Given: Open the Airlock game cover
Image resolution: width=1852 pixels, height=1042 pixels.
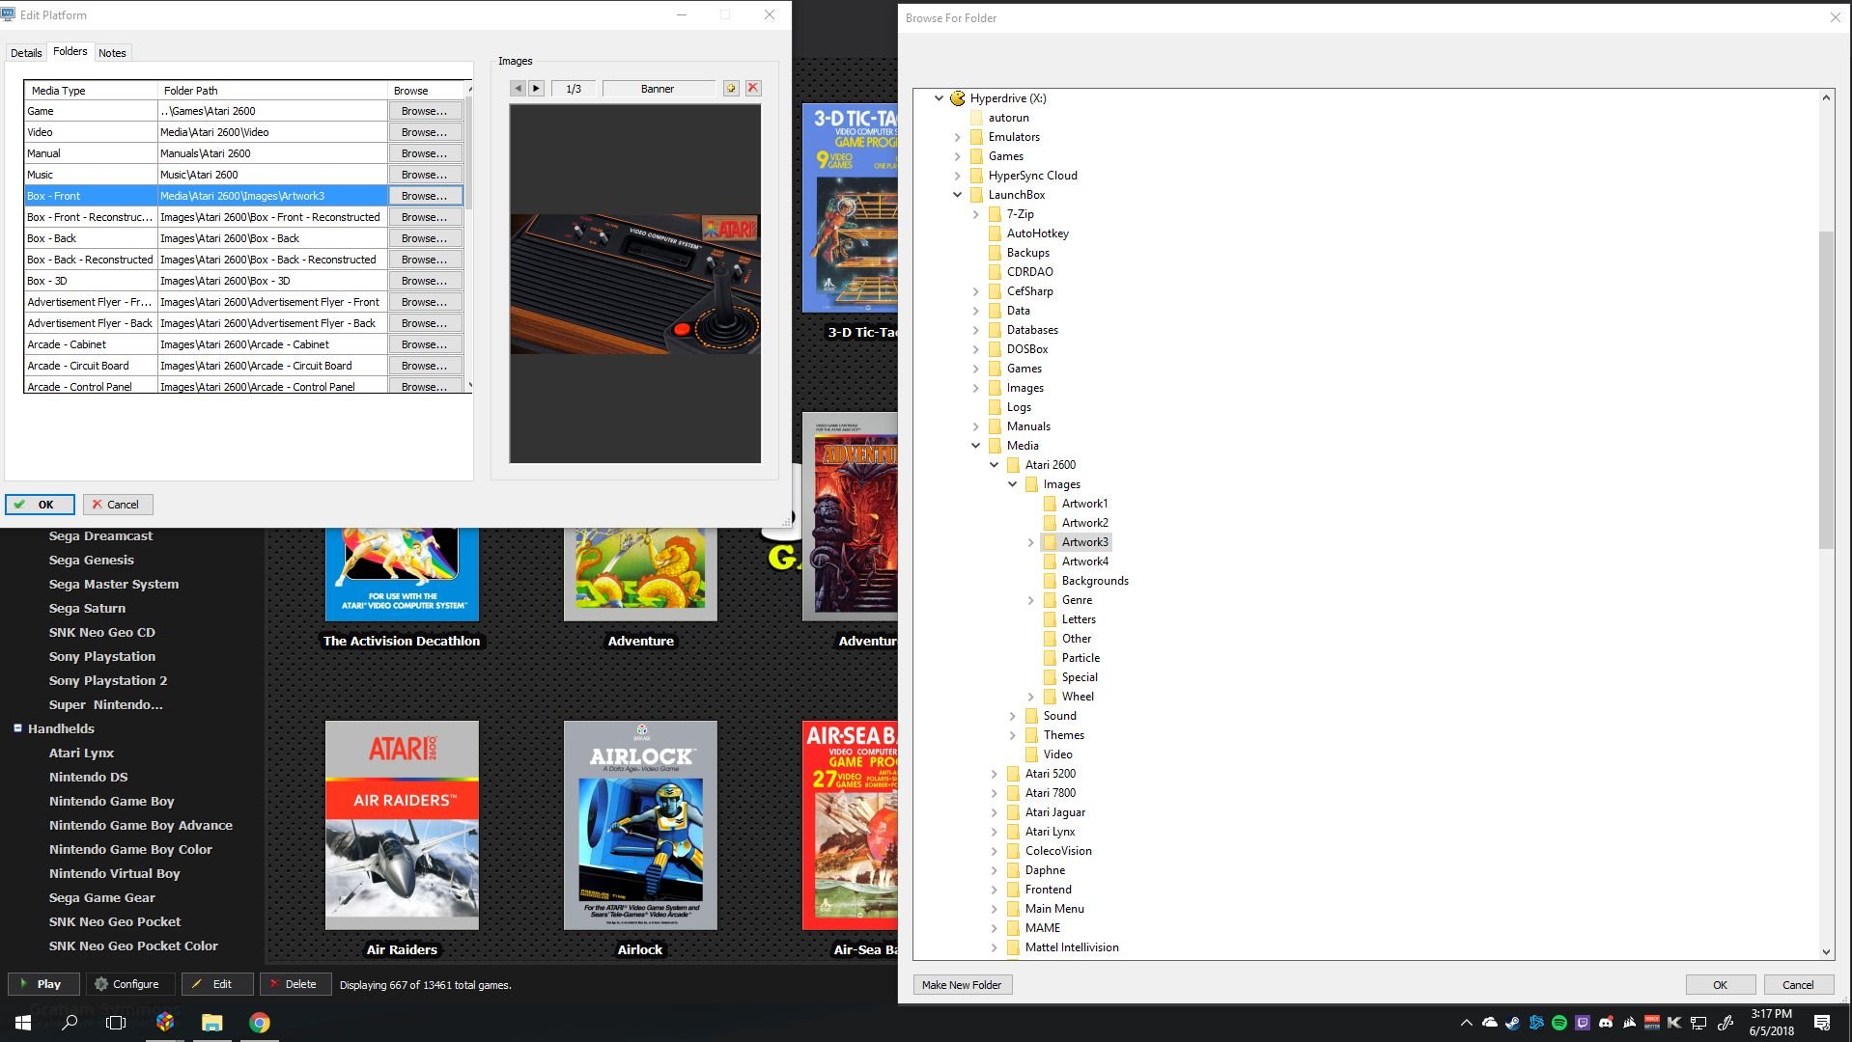Looking at the screenshot, I should tap(640, 825).
